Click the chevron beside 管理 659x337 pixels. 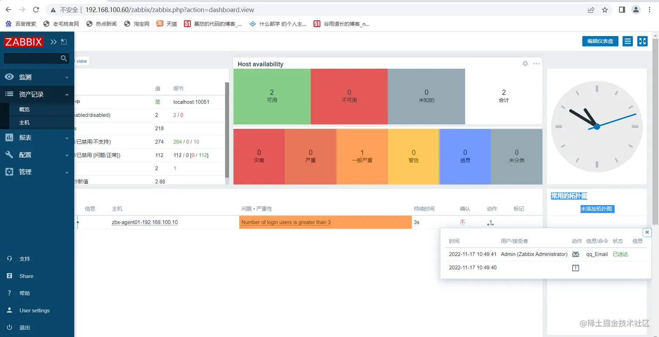pos(67,172)
